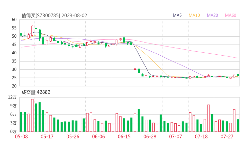Click the 07-27 date axis label
The height and width of the screenshot is (144, 243).
(x=227, y=136)
